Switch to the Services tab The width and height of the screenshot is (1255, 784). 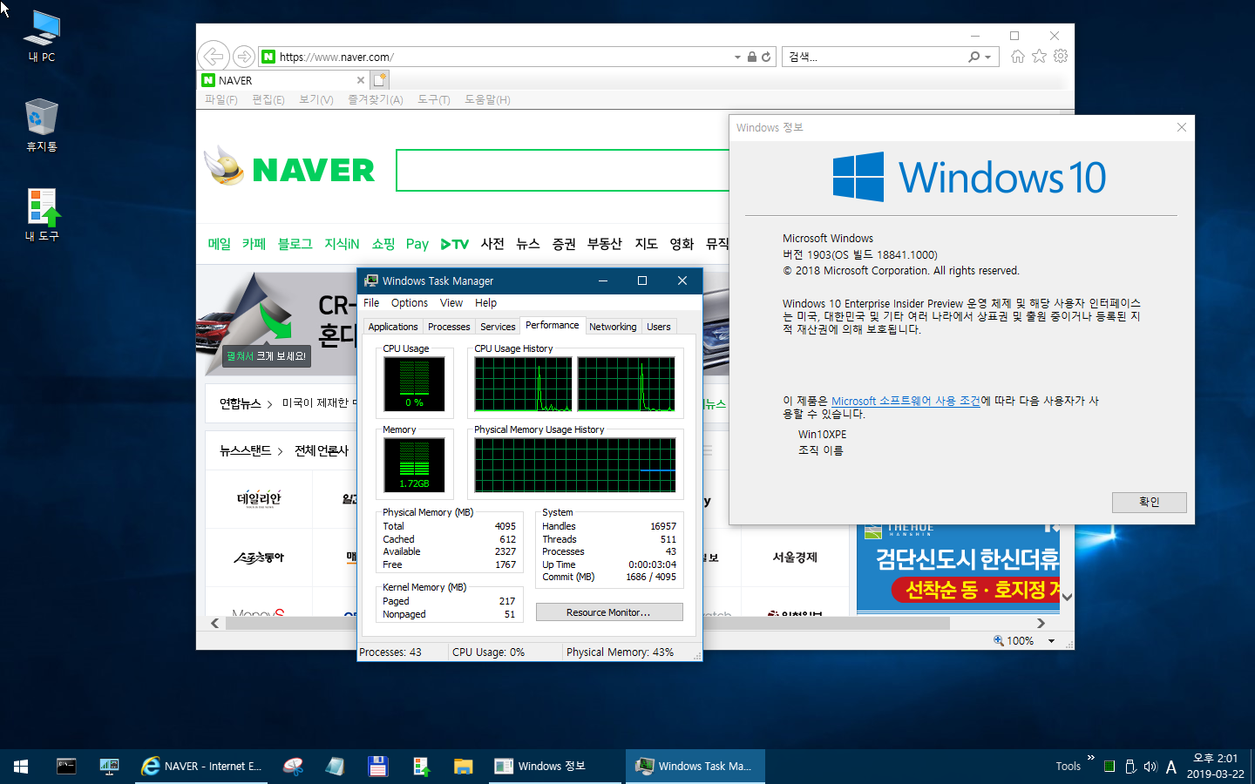pos(498,327)
